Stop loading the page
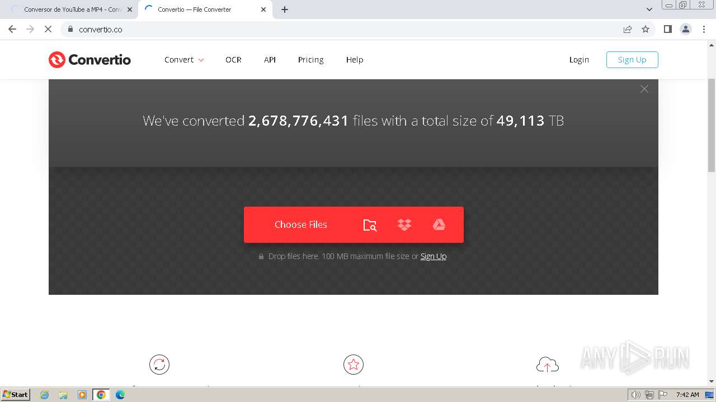This screenshot has height=402, width=716. (48, 29)
